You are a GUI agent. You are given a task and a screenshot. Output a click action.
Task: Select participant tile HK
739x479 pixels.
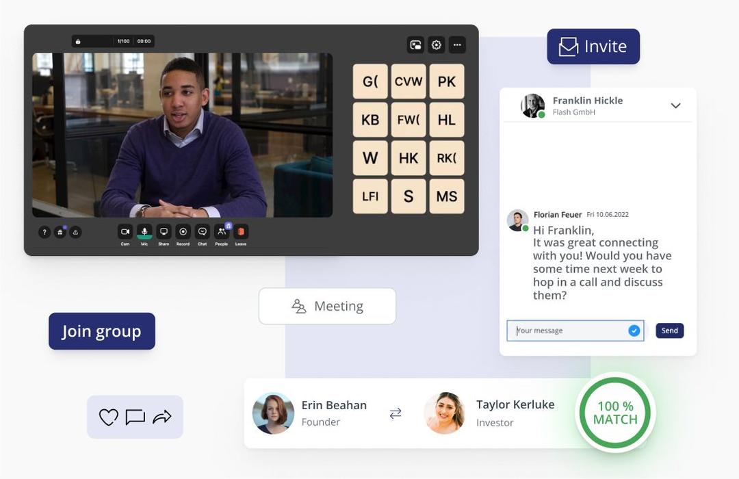click(x=409, y=158)
